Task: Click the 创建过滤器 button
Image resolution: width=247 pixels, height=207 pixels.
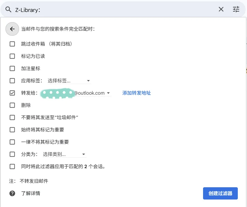Action: (220, 193)
